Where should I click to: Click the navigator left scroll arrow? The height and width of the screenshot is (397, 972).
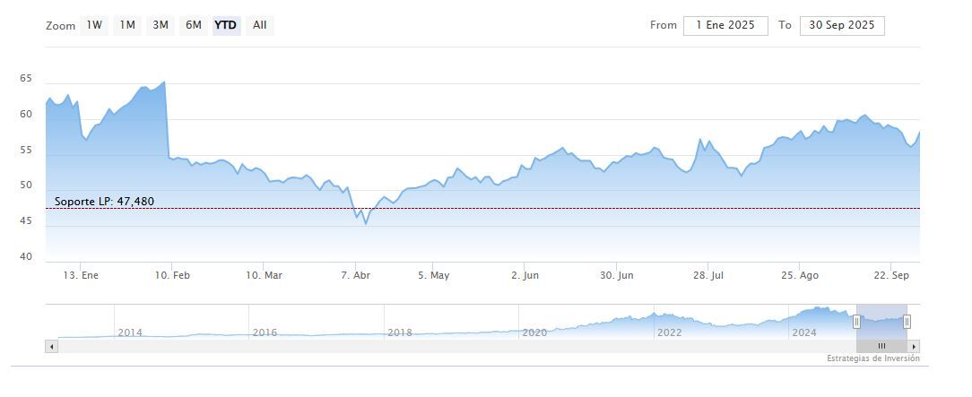click(51, 346)
